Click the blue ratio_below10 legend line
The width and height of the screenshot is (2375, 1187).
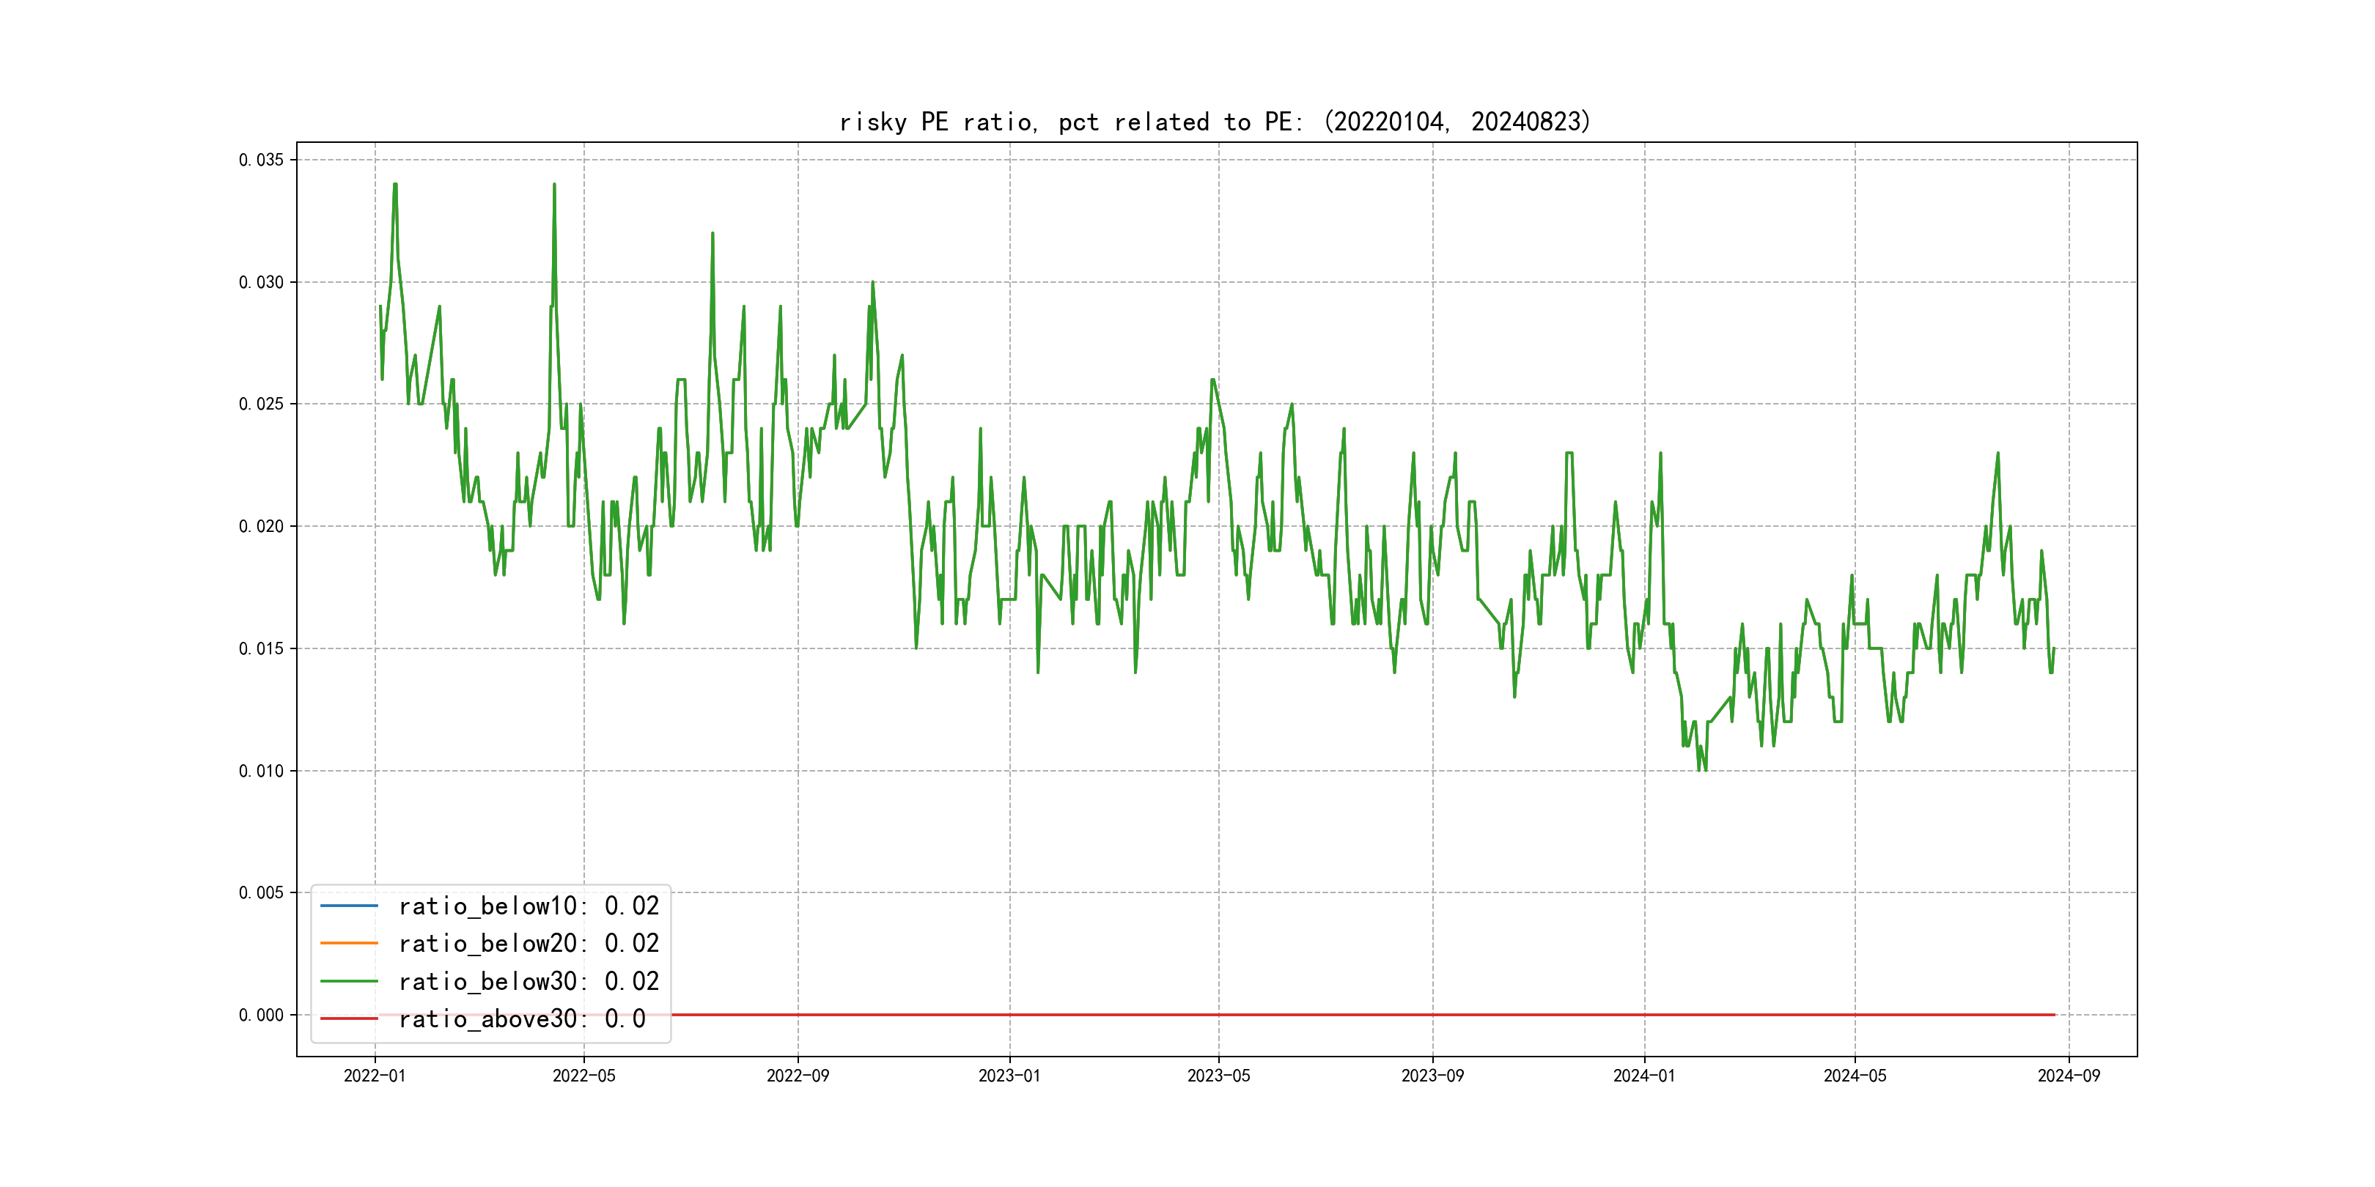tap(348, 906)
